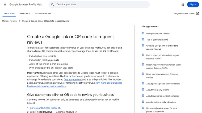Open the fake engagement link
The image size is (202, 113).
click(73, 79)
